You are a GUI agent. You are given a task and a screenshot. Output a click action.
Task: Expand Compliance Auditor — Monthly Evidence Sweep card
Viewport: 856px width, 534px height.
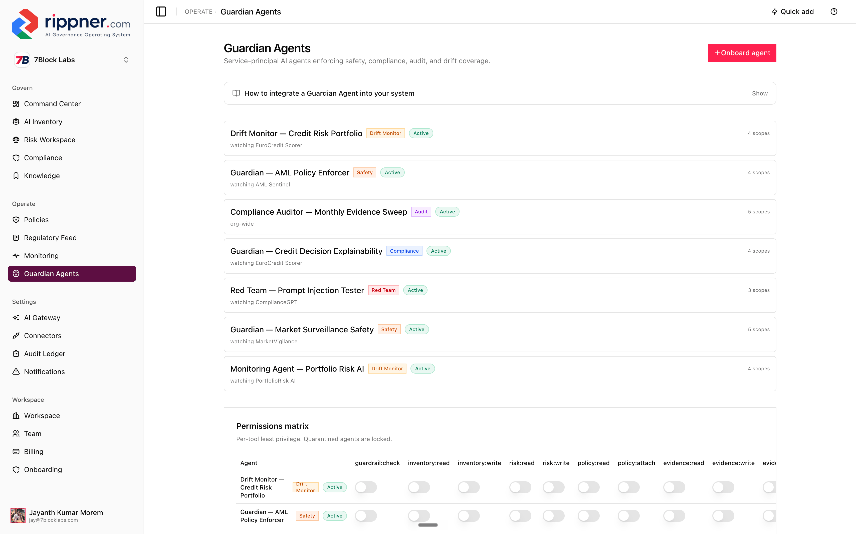[x=500, y=217]
